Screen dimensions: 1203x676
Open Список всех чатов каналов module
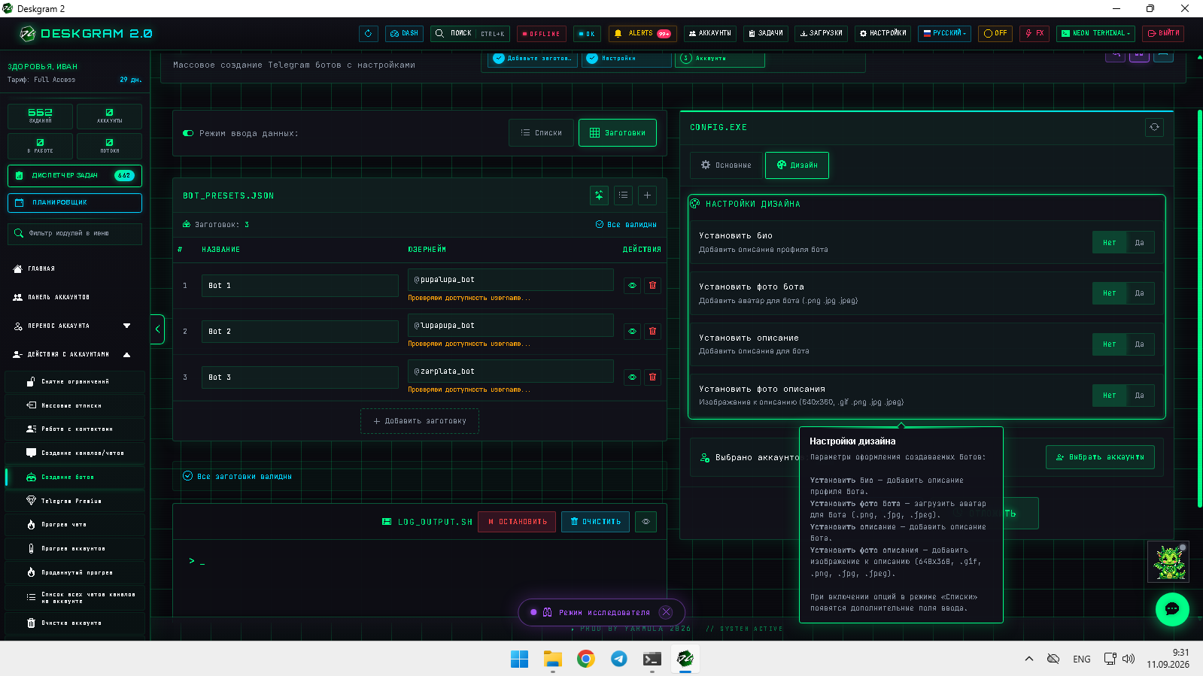tap(74, 598)
